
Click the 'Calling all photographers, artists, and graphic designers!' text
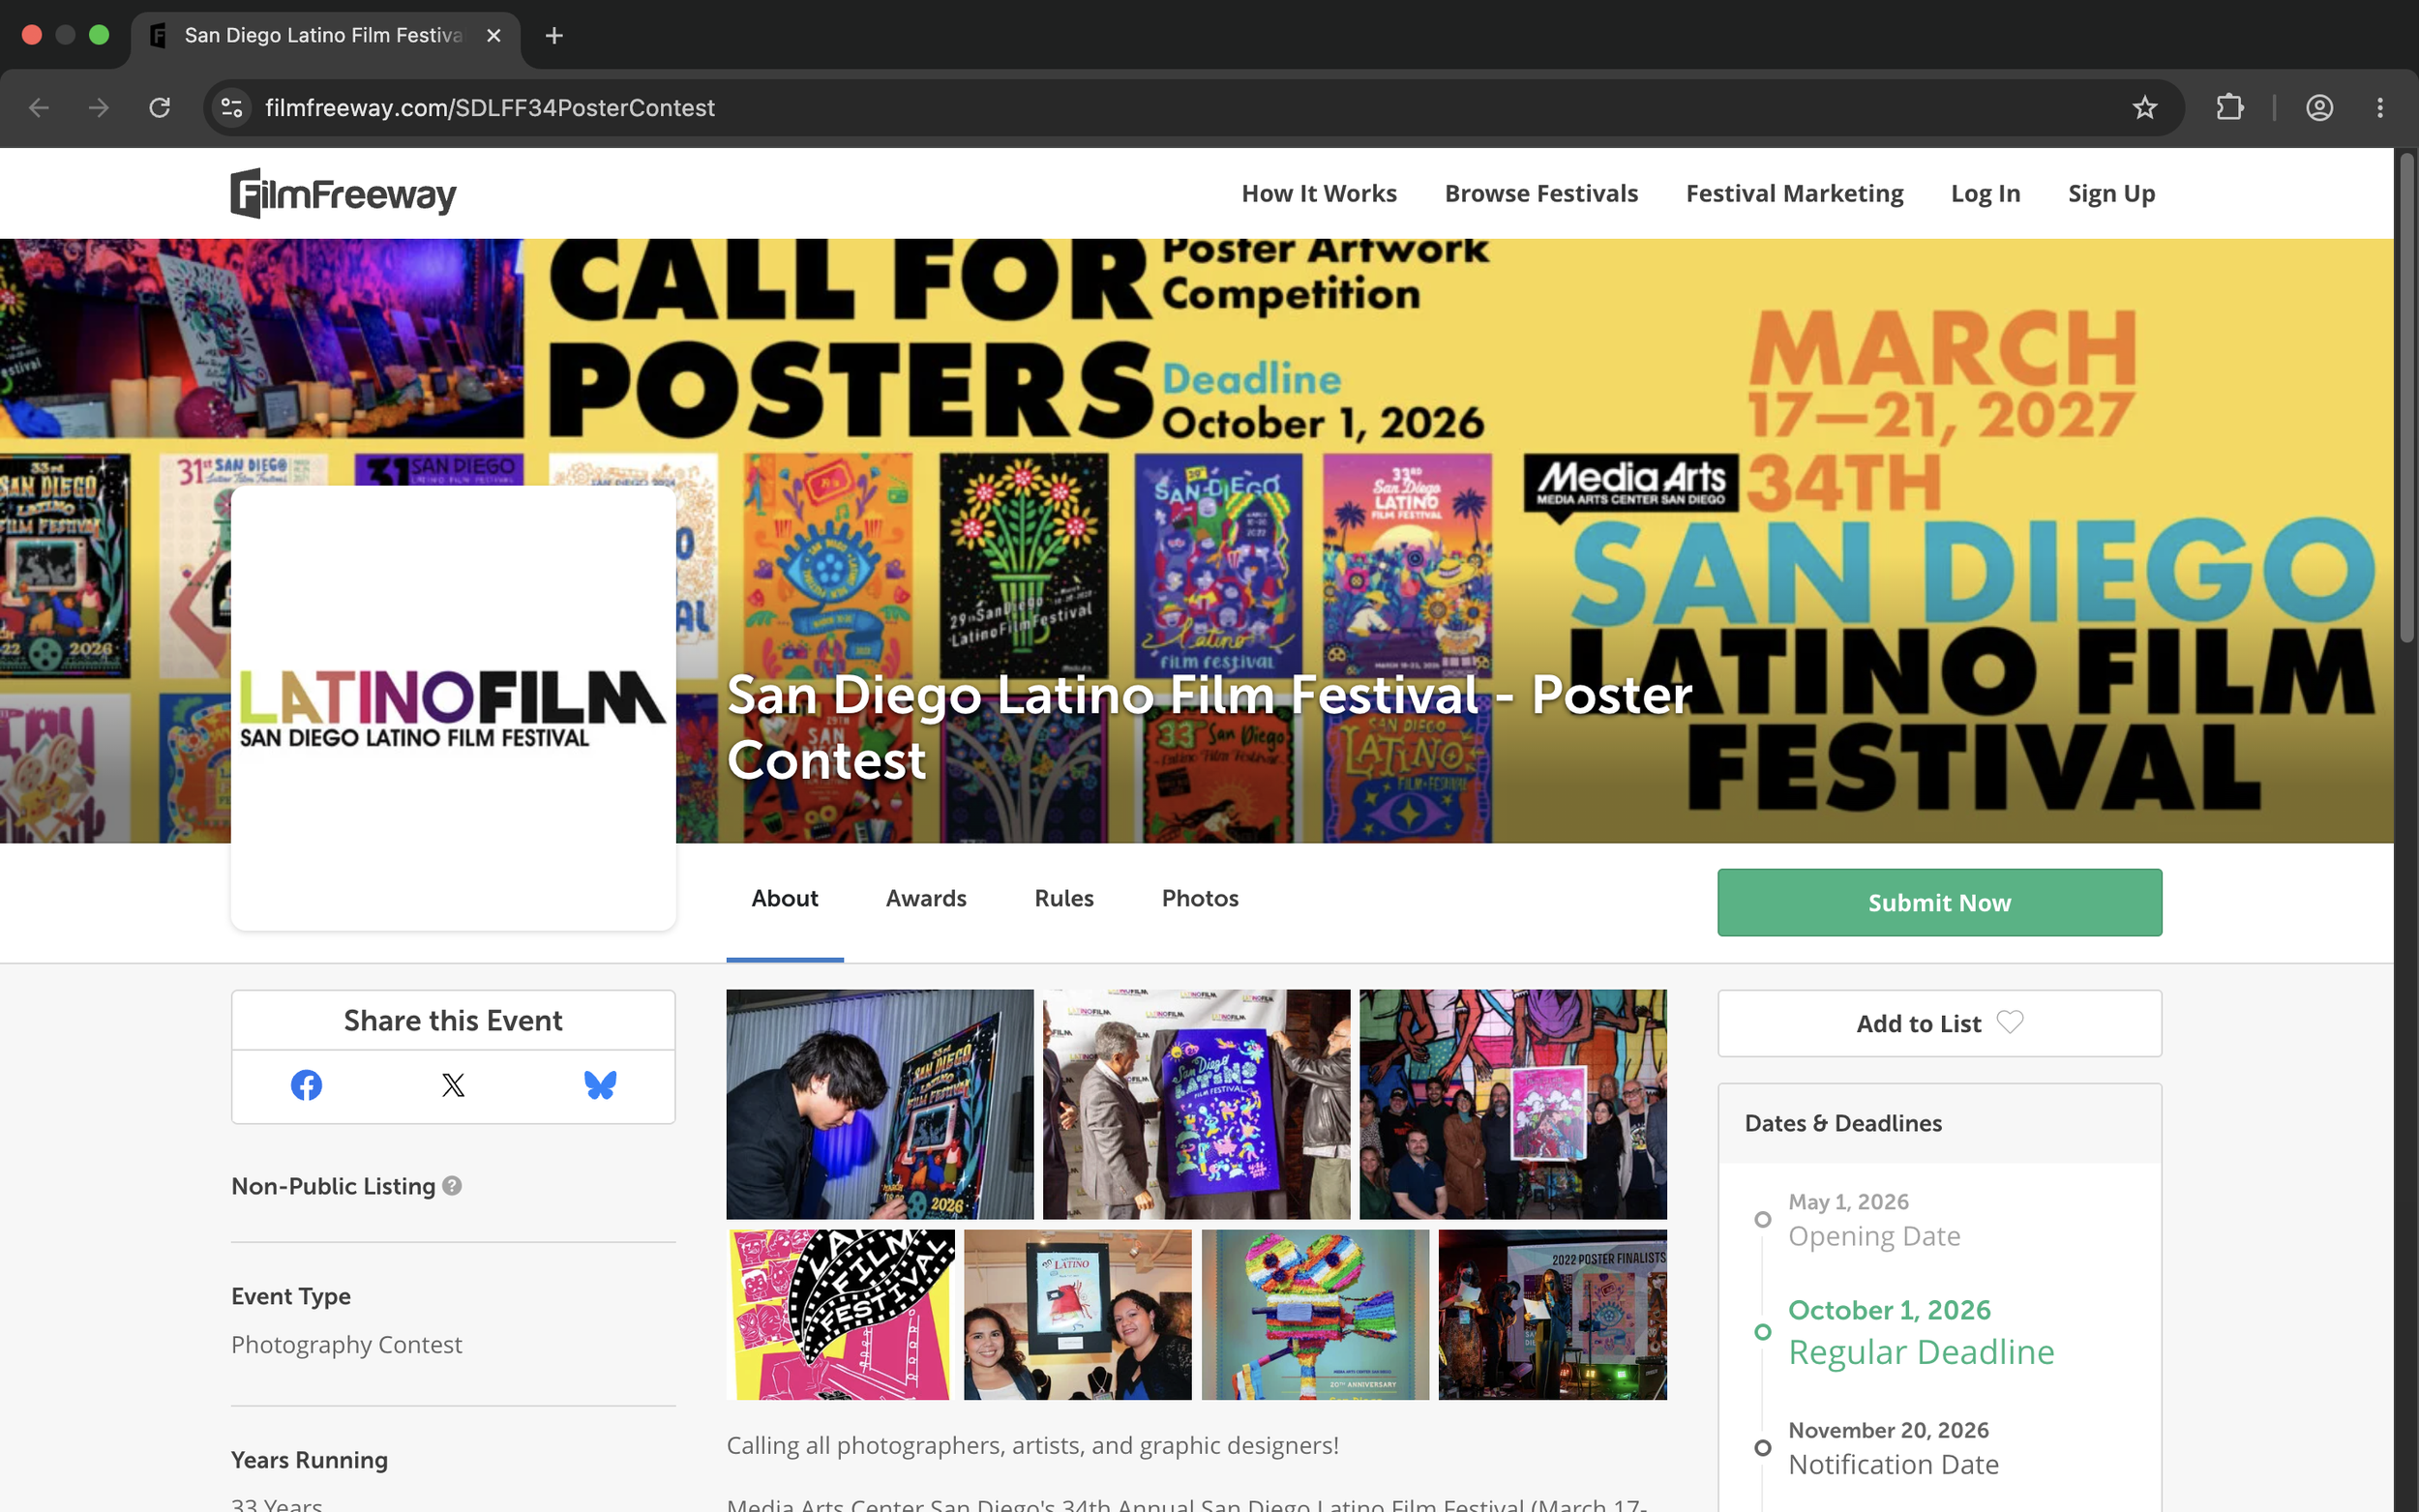point(1032,1445)
